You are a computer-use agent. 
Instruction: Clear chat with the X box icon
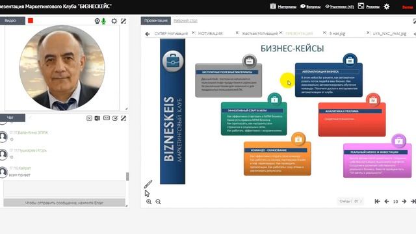89,118
